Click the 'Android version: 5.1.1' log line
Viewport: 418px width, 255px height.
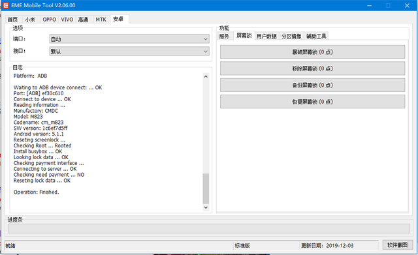coord(39,134)
